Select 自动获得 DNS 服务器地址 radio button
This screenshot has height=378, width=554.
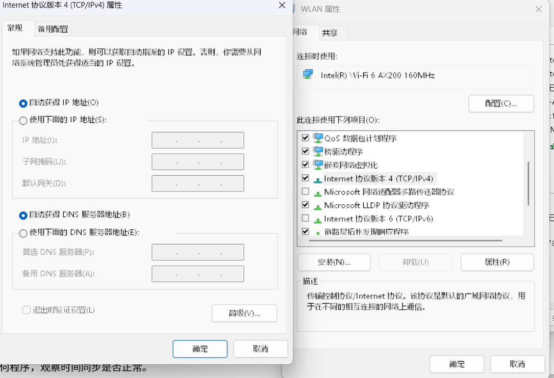click(x=23, y=215)
